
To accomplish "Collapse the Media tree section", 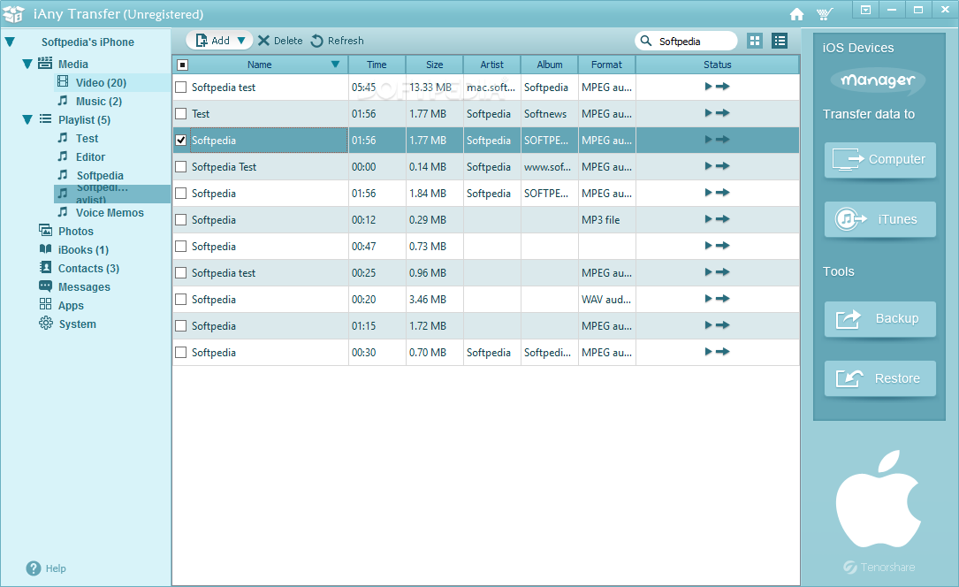I will tap(27, 64).
